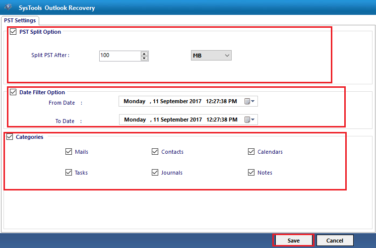Click the SysTools logo icon in title bar
This screenshot has height=248, width=376.
pos(8,7)
